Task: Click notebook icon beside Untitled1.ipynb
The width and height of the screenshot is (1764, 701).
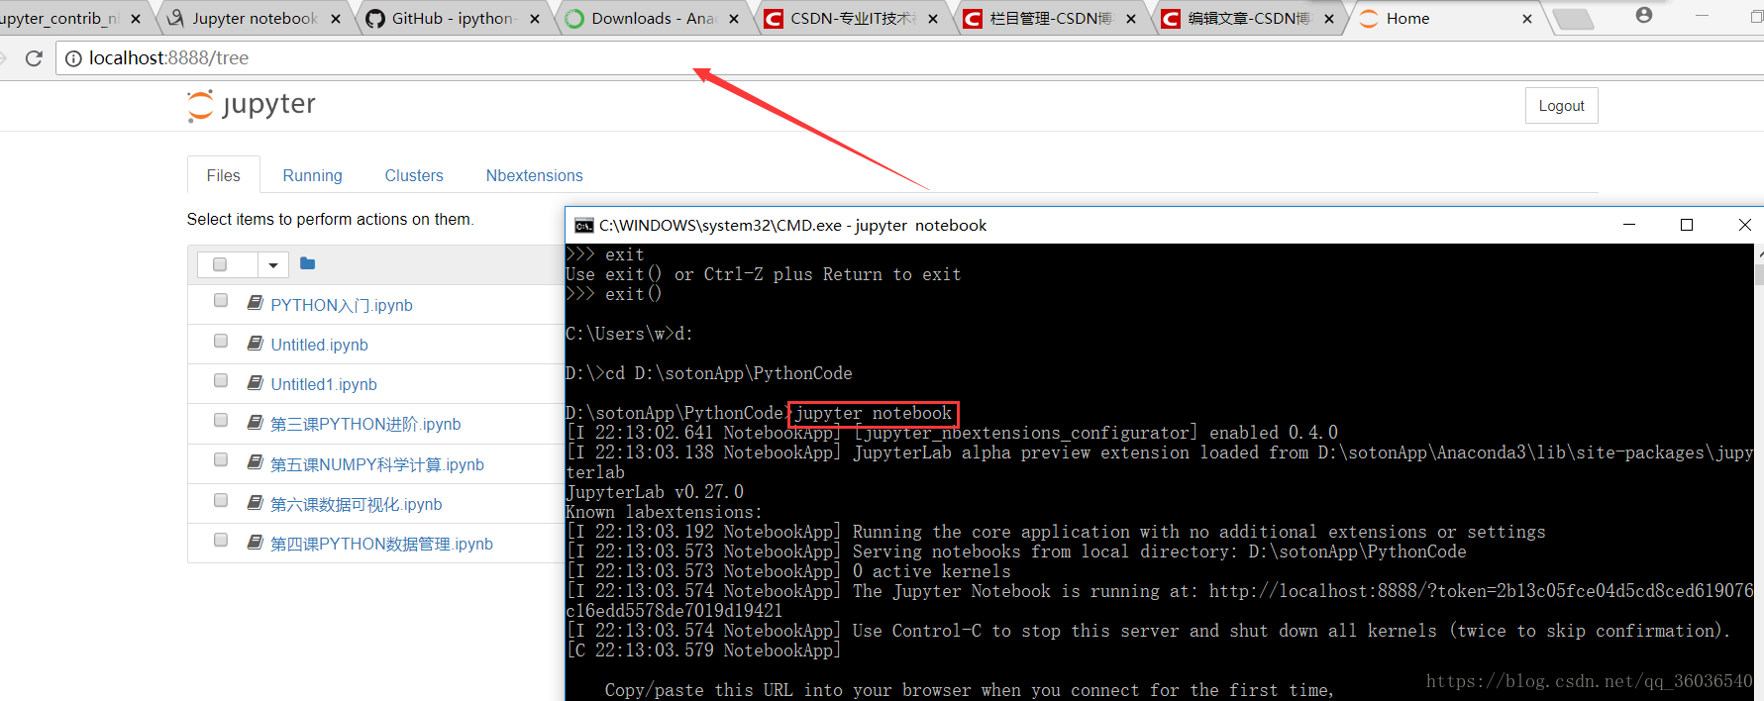Action: pos(255,382)
